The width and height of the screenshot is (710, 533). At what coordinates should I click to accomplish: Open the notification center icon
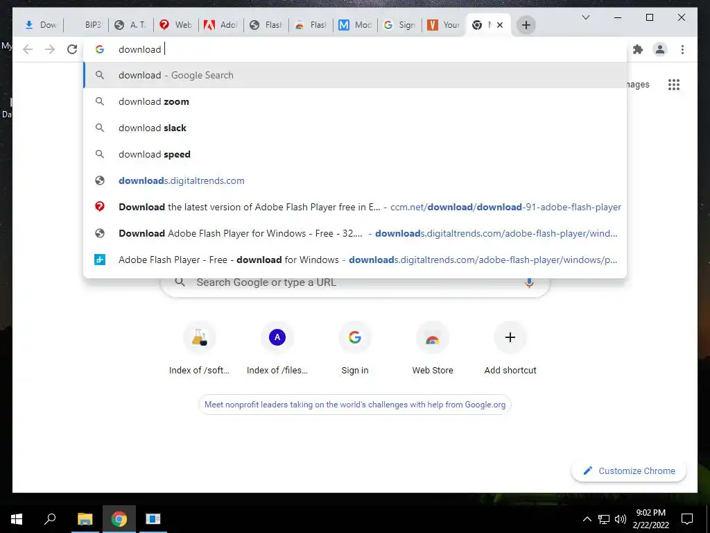click(x=687, y=519)
